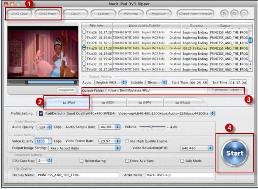
Task: Click the Clear toolbar button
Action: click(x=76, y=13)
